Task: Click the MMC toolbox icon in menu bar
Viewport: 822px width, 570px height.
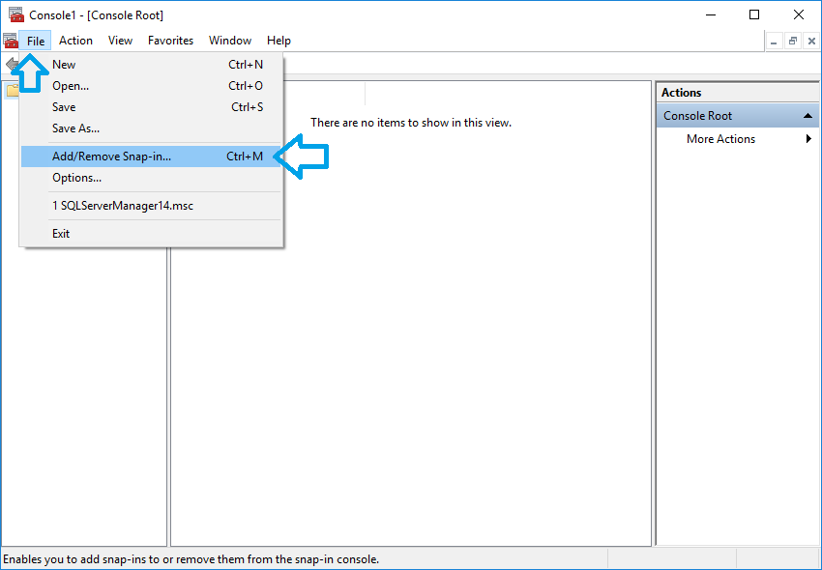Action: coord(11,41)
